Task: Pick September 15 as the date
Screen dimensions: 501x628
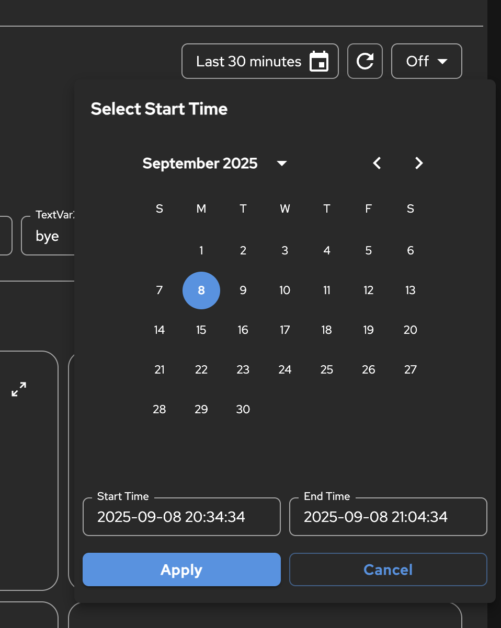Action: (x=201, y=330)
